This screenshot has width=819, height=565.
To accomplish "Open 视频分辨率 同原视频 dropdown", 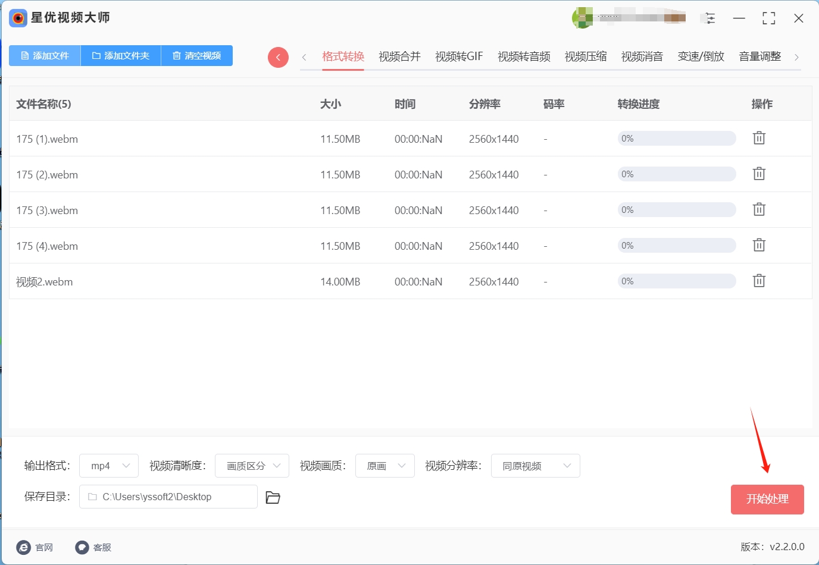I will coord(536,466).
